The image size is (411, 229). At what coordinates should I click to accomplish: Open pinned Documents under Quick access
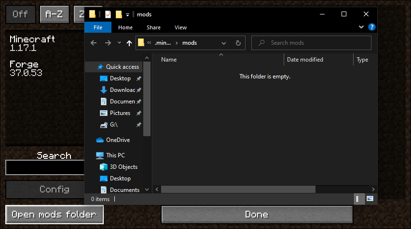pyautogui.click(x=122, y=102)
